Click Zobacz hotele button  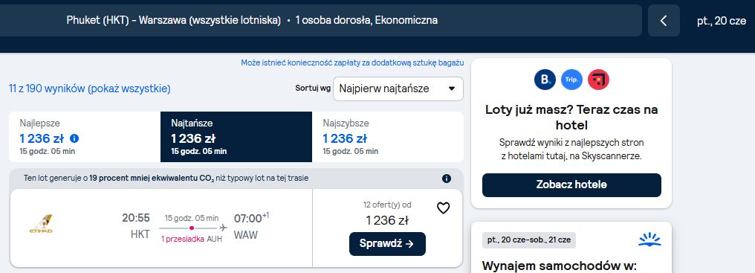coord(571,184)
